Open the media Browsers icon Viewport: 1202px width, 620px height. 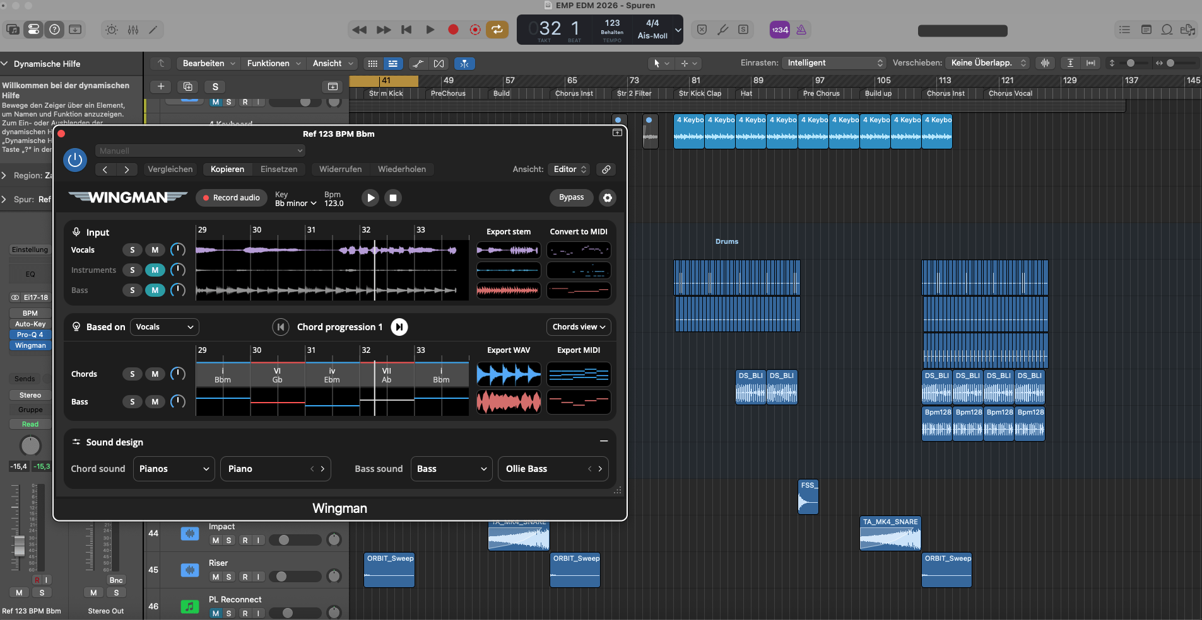pos(1188,30)
